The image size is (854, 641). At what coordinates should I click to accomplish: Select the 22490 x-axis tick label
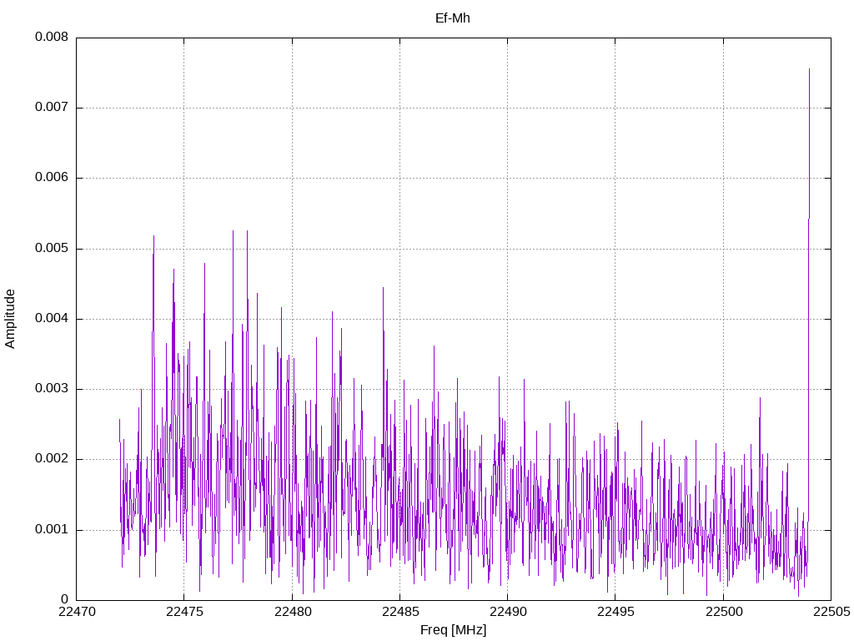pos(507,613)
